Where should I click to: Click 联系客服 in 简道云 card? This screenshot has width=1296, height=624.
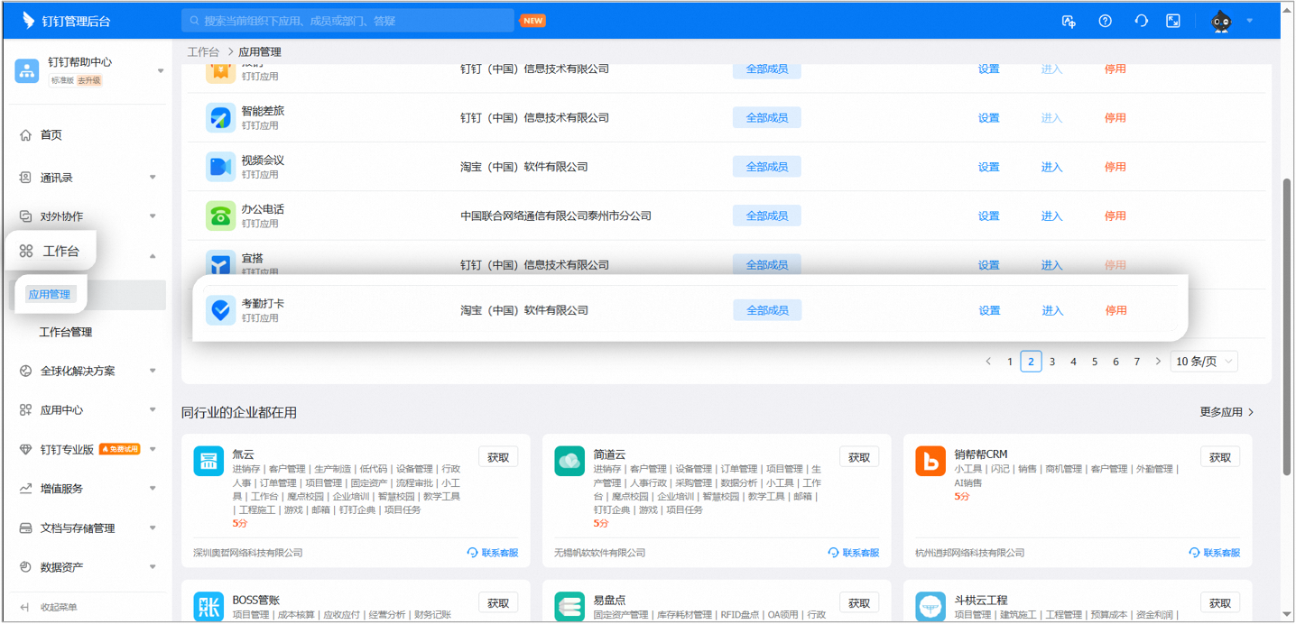[854, 553]
